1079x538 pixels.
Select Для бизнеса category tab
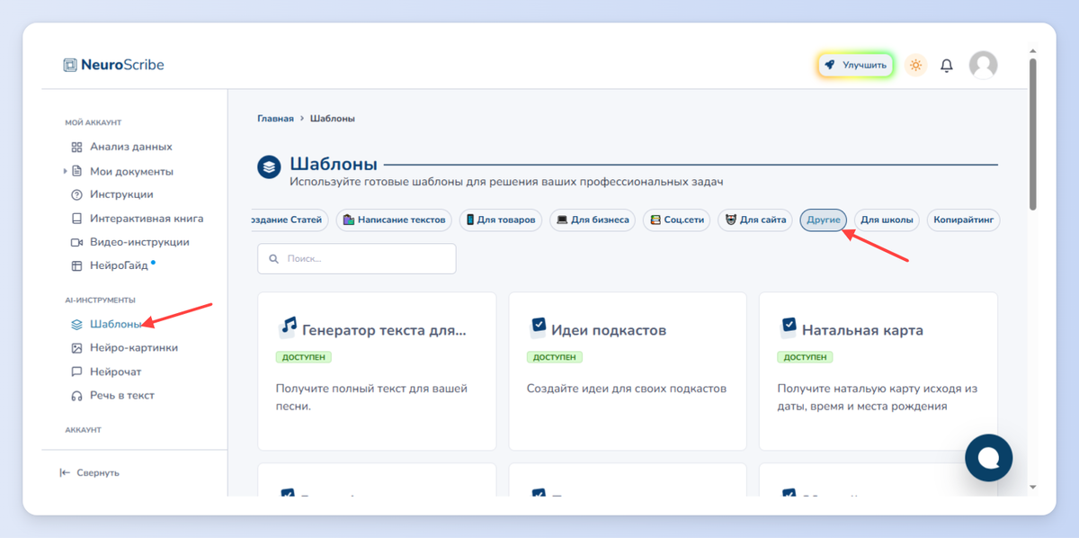[593, 220]
